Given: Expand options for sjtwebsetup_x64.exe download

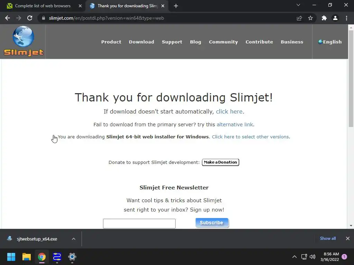Looking at the screenshot, I should [74, 239].
